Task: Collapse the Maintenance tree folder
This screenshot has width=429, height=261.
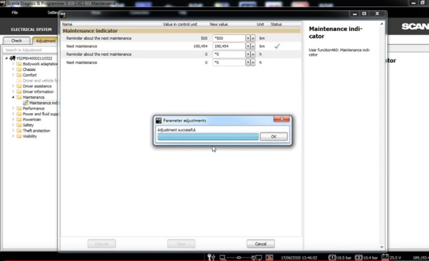Action: click(13, 97)
